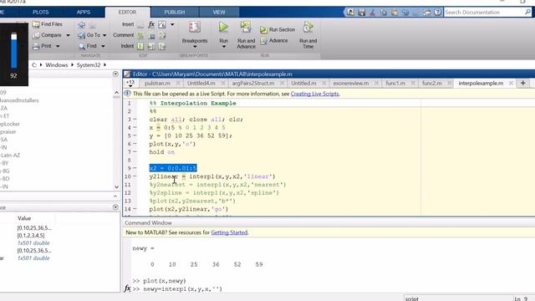Add a new editor tab with plus
The width and height of the screenshot is (535, 301).
click(522, 84)
